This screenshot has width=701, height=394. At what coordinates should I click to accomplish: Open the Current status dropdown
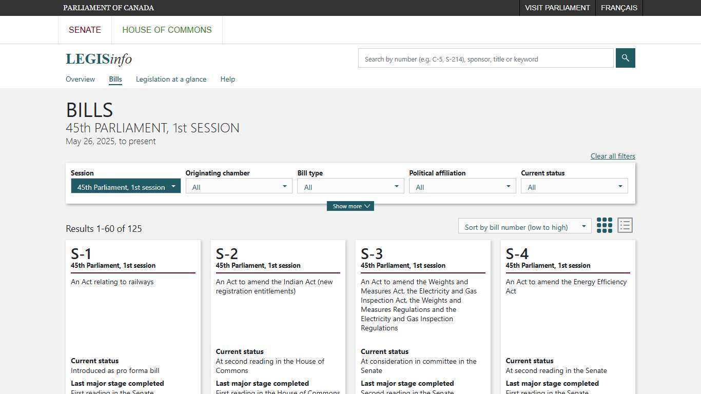[574, 186]
